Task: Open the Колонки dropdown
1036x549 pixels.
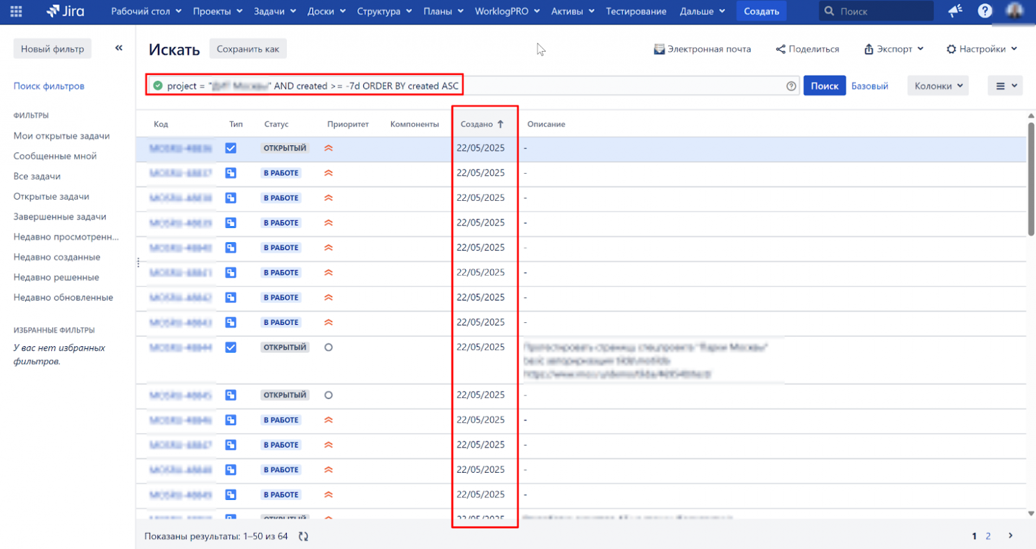Action: [938, 85]
